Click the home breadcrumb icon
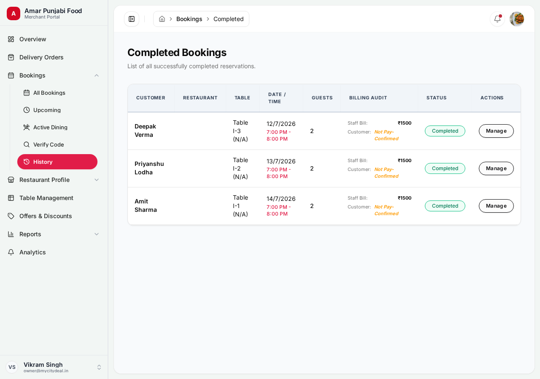Image resolution: width=540 pixels, height=379 pixels. (x=162, y=19)
